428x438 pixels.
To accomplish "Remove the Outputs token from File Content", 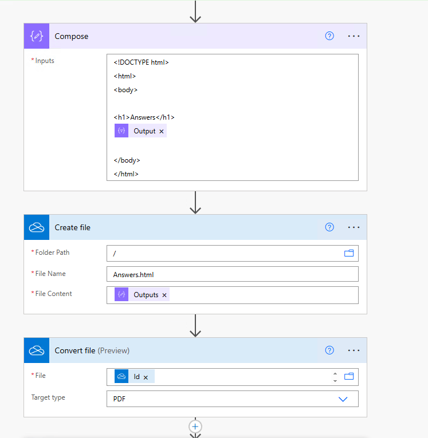I will pyautogui.click(x=164, y=295).
